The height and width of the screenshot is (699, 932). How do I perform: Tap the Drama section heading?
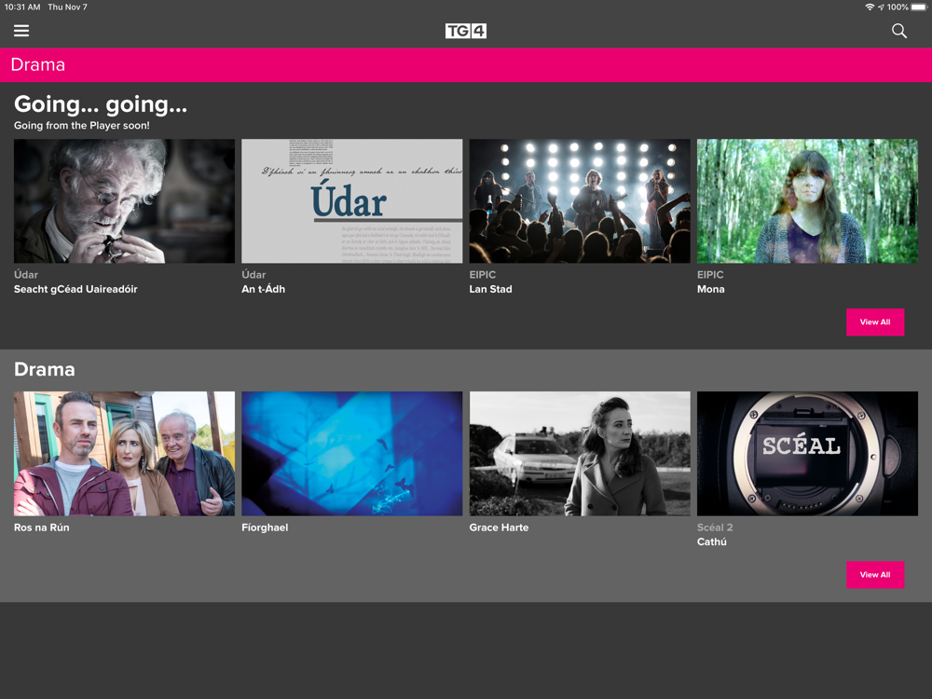coord(45,369)
